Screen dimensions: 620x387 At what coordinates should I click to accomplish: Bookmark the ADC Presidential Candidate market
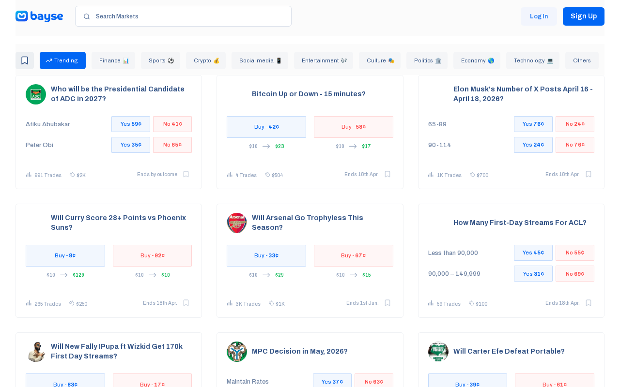click(x=186, y=174)
